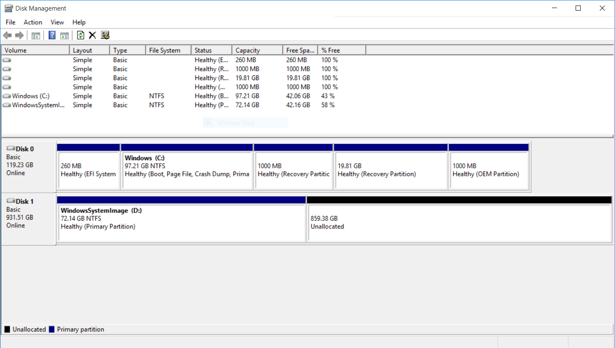Select the 260 MB EFI System partition block
Viewport: 615px width, 348px height.
[88, 167]
